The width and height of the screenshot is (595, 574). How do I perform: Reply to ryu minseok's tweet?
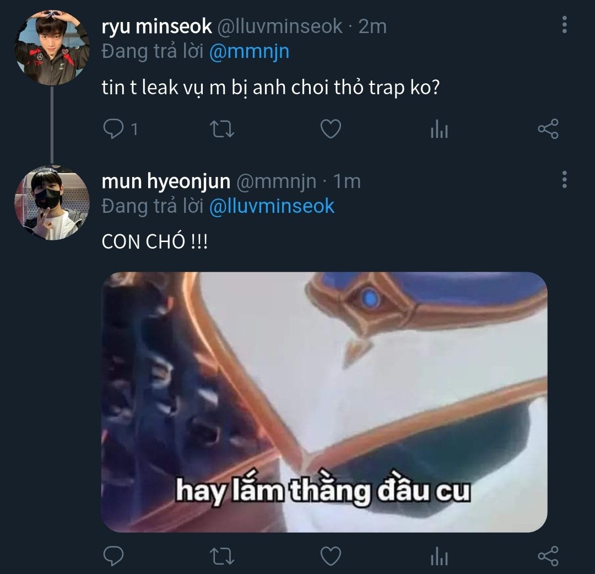113,130
